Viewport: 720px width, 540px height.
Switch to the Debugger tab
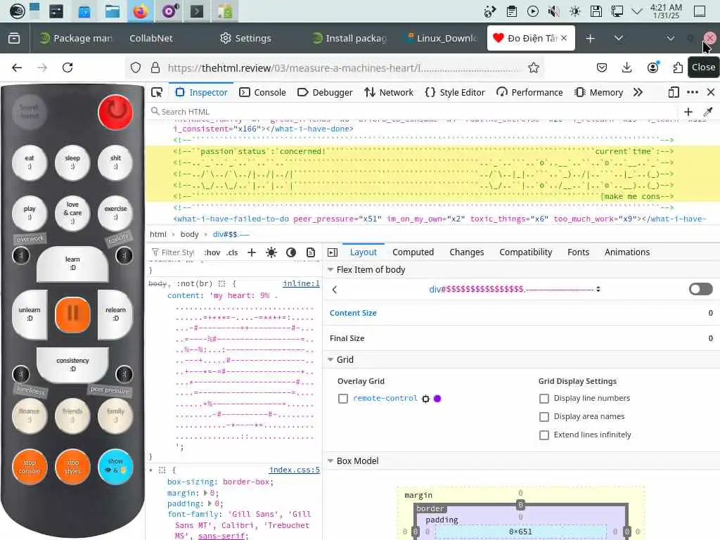click(325, 92)
